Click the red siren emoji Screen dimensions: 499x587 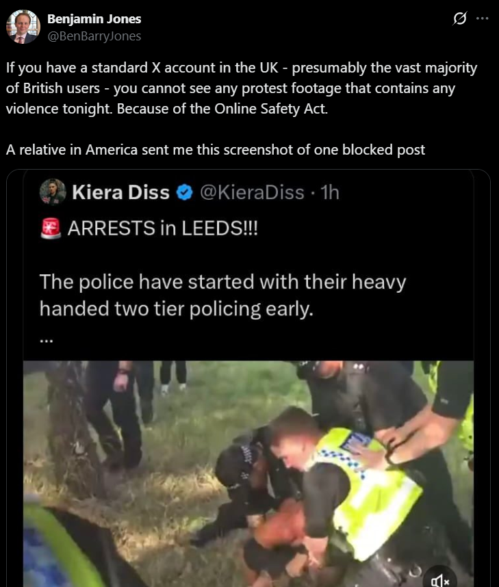51,228
